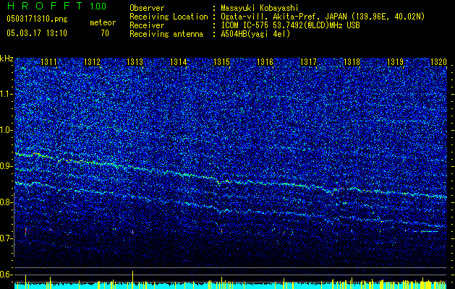Click the Receiver label

147,25
